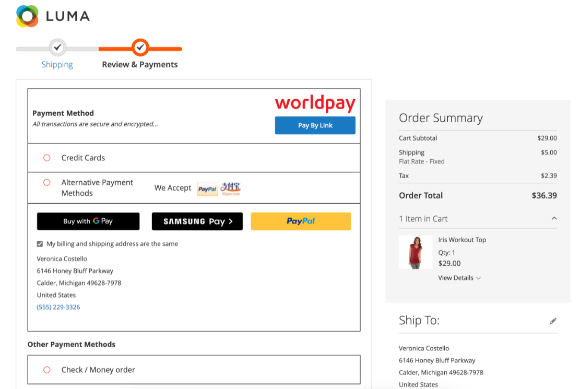Viewport: 580px width, 389px height.
Task: Click the Payment Method heading
Action: [x=63, y=113]
